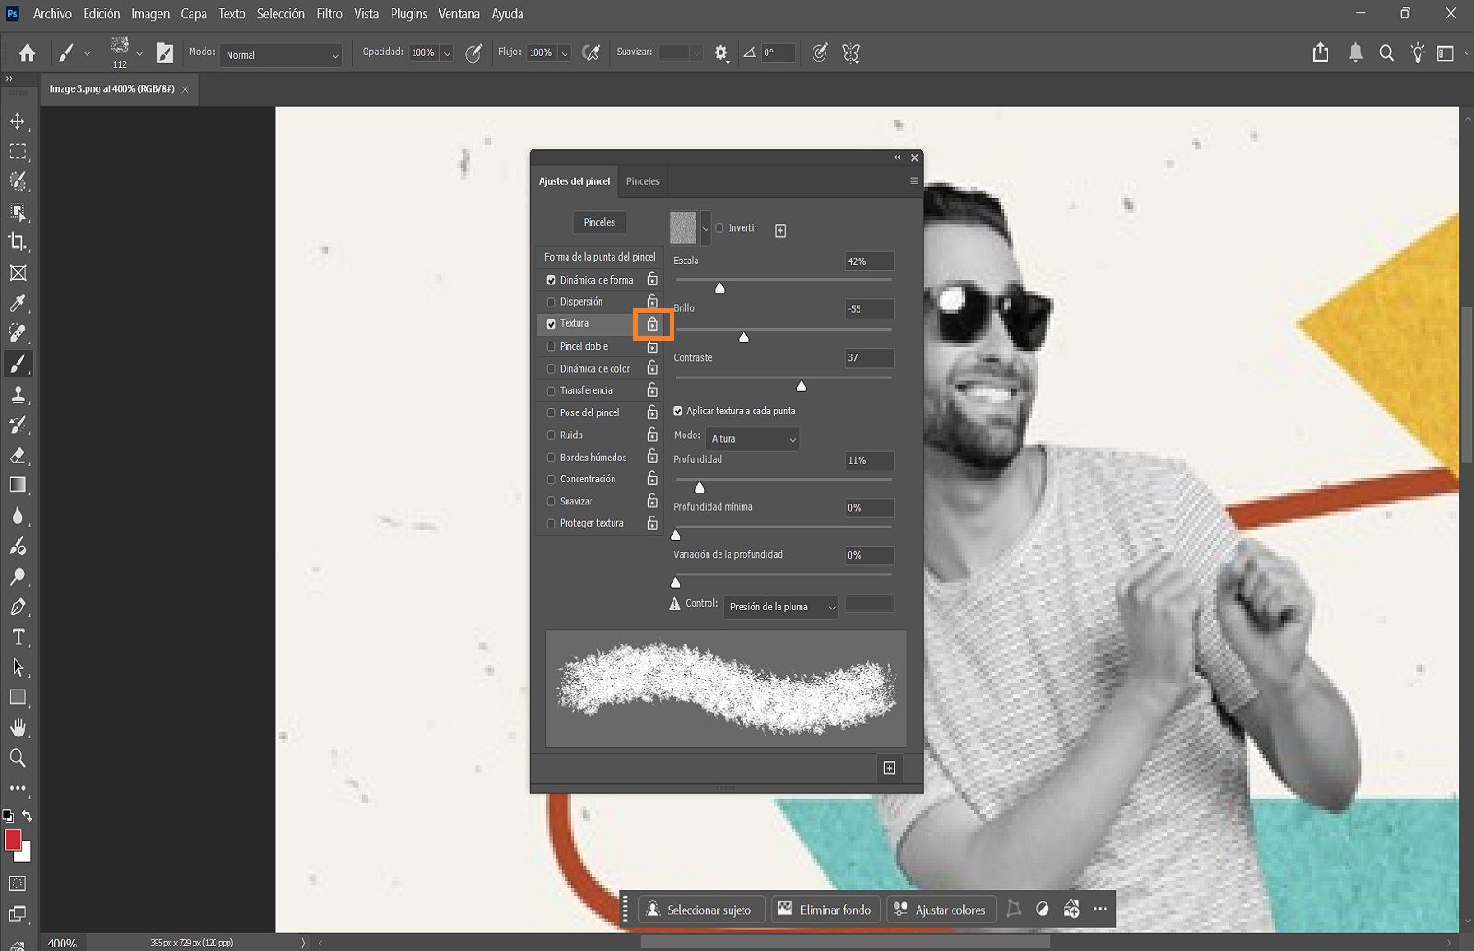Image resolution: width=1474 pixels, height=951 pixels.
Task: Open the blend Modo: Normal dropdown
Action: (x=280, y=55)
